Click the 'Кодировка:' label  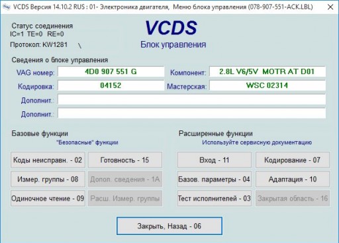36,87
